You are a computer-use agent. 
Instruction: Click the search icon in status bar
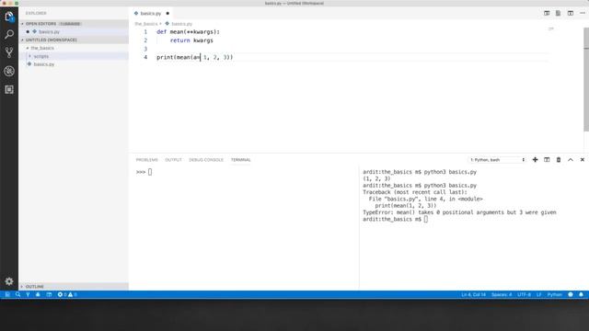click(x=17, y=294)
